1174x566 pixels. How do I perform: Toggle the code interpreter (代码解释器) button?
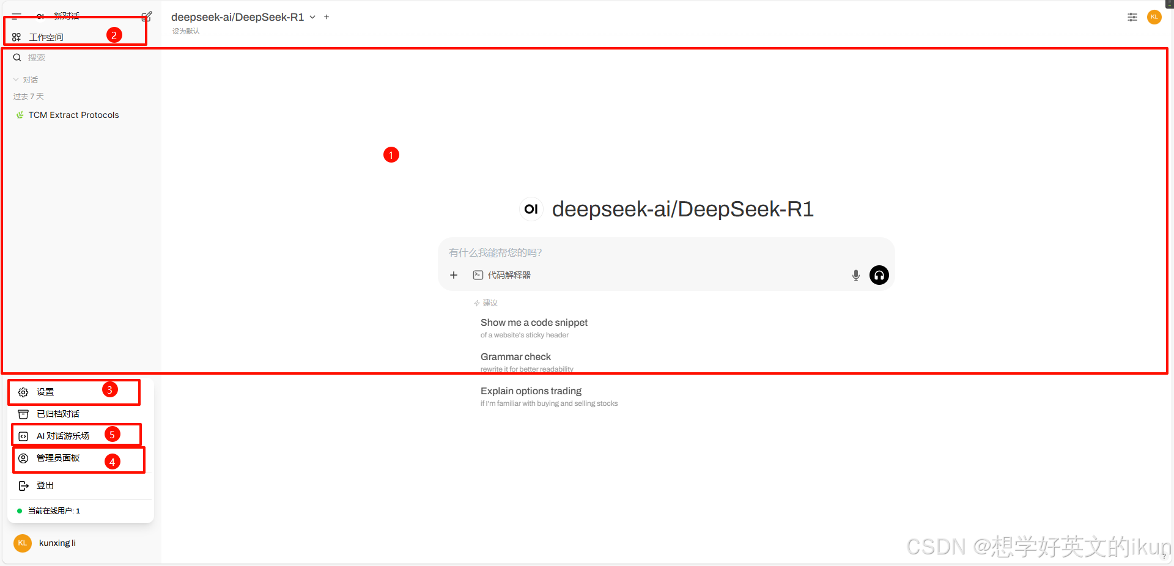502,275
